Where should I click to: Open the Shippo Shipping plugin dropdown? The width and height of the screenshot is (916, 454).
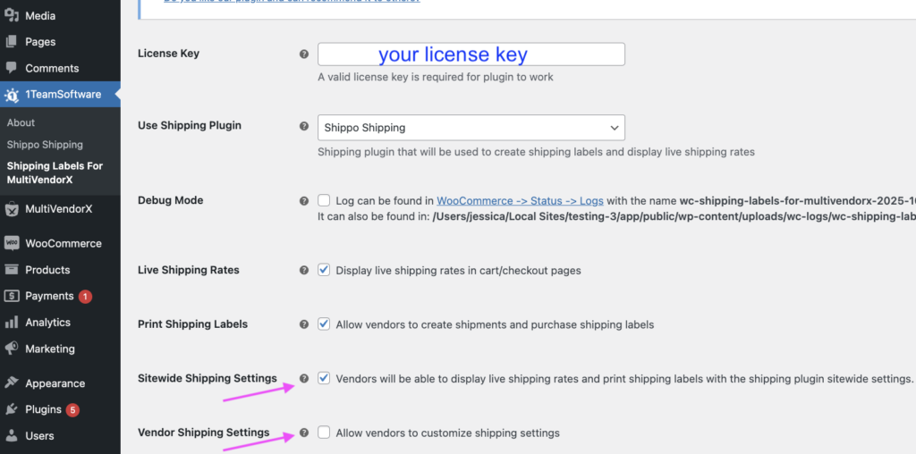pos(471,128)
